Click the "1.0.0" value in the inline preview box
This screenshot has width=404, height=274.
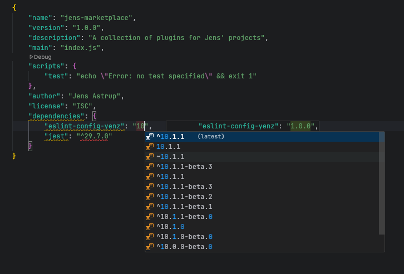pyautogui.click(x=300, y=126)
